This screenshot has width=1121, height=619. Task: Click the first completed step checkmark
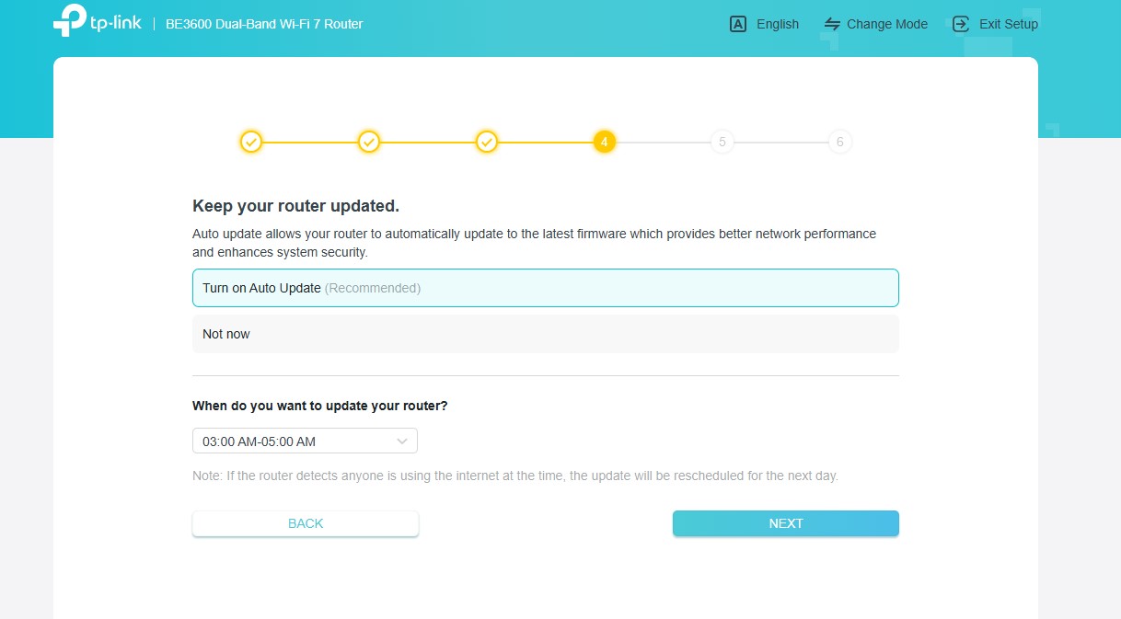[251, 142]
